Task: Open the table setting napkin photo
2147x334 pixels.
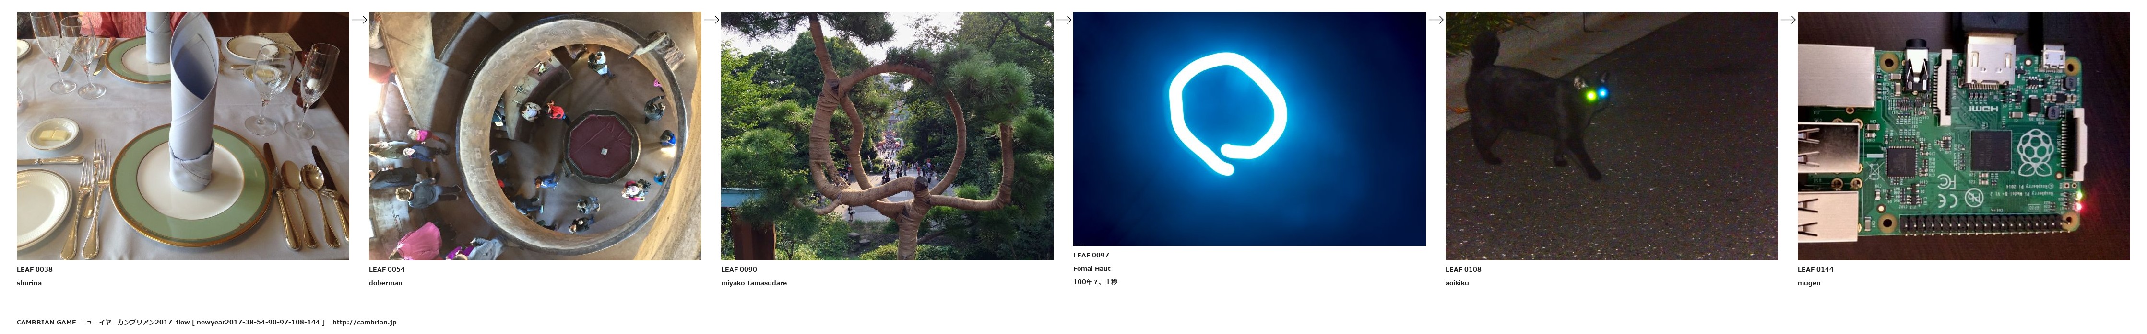Action: click(x=182, y=135)
